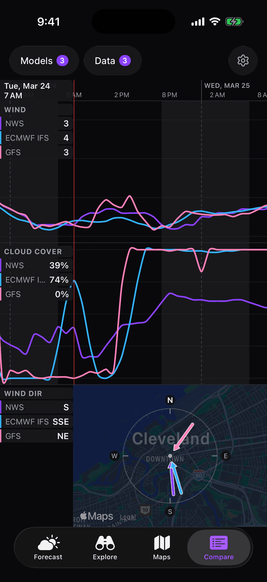
Task: Switch to the Explore tab
Action: [105, 548]
